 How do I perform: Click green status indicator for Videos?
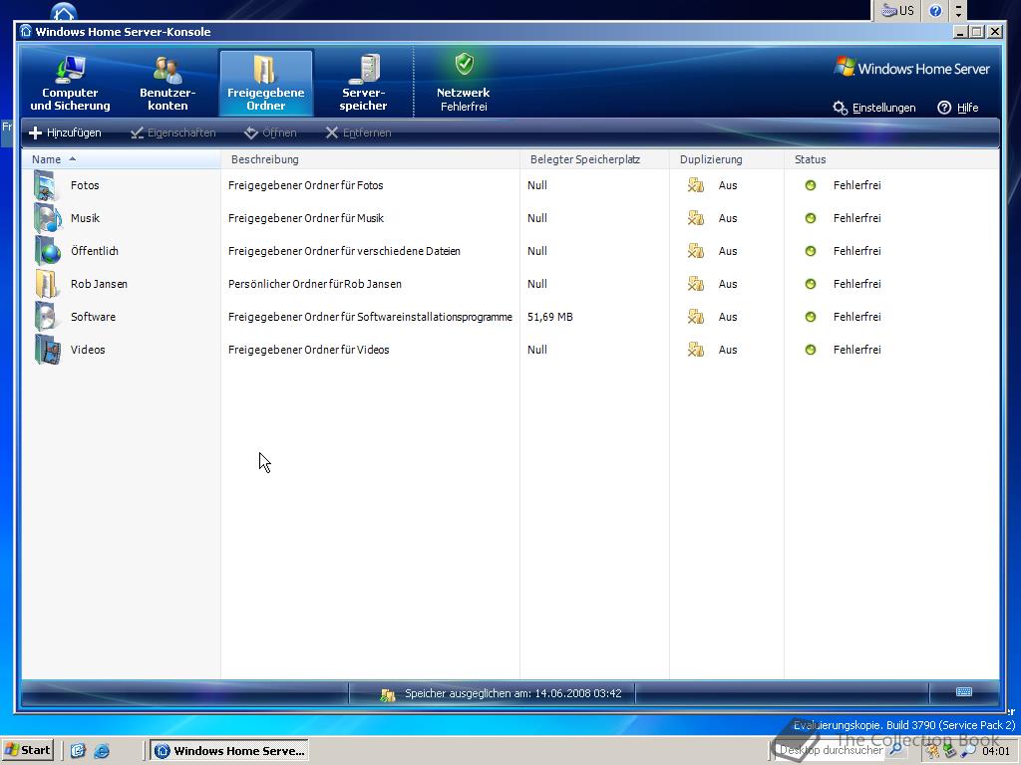[x=810, y=350]
